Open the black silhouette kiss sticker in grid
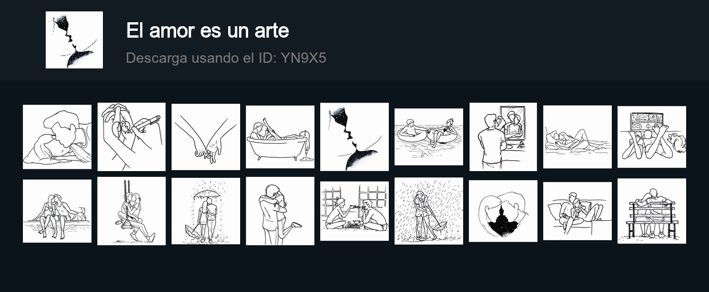Screen dimensions: 709x292 pos(354,137)
